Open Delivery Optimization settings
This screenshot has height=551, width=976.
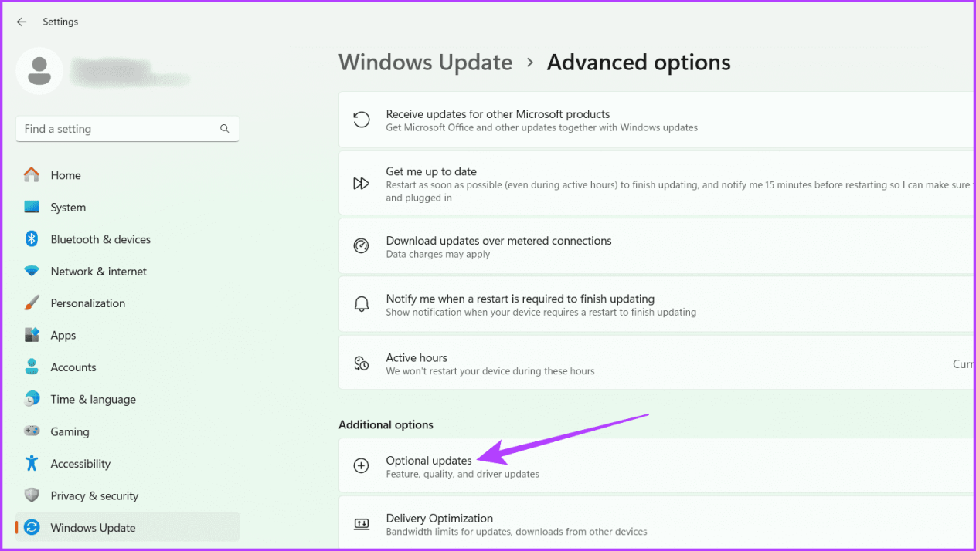(x=439, y=519)
